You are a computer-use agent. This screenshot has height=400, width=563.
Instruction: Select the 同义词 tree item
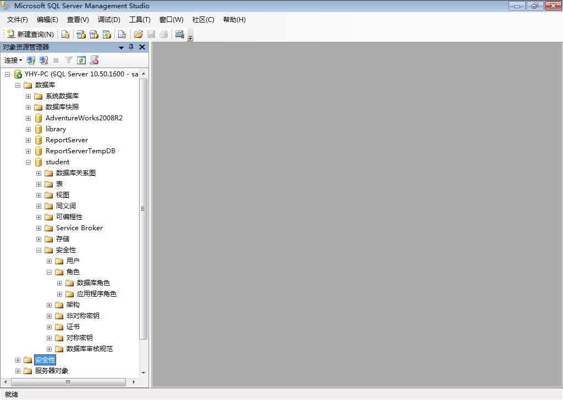tap(66, 206)
